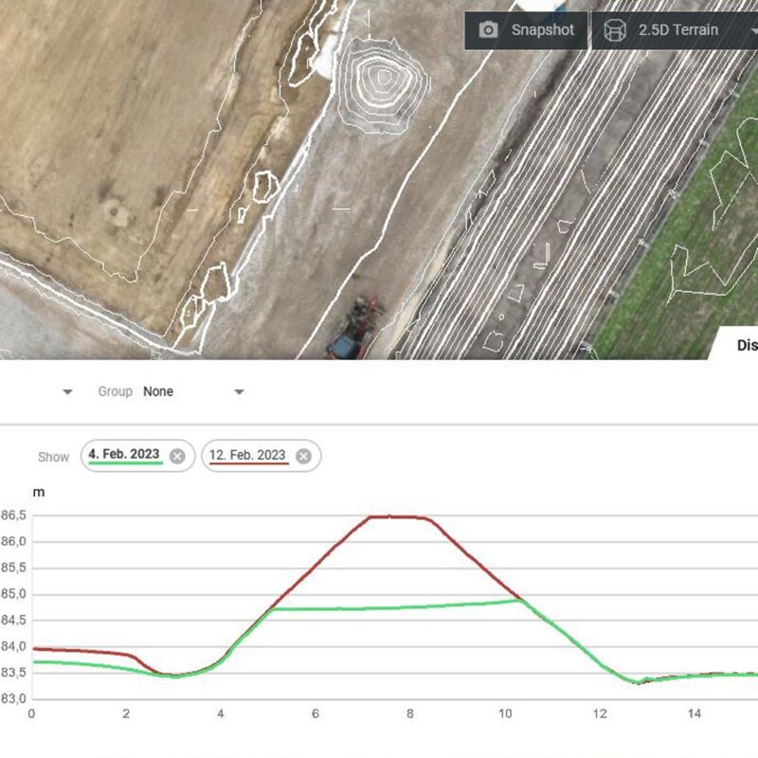Remove the 4. Feb. 2023 survey chip
The image size is (758, 758).
[x=177, y=456]
